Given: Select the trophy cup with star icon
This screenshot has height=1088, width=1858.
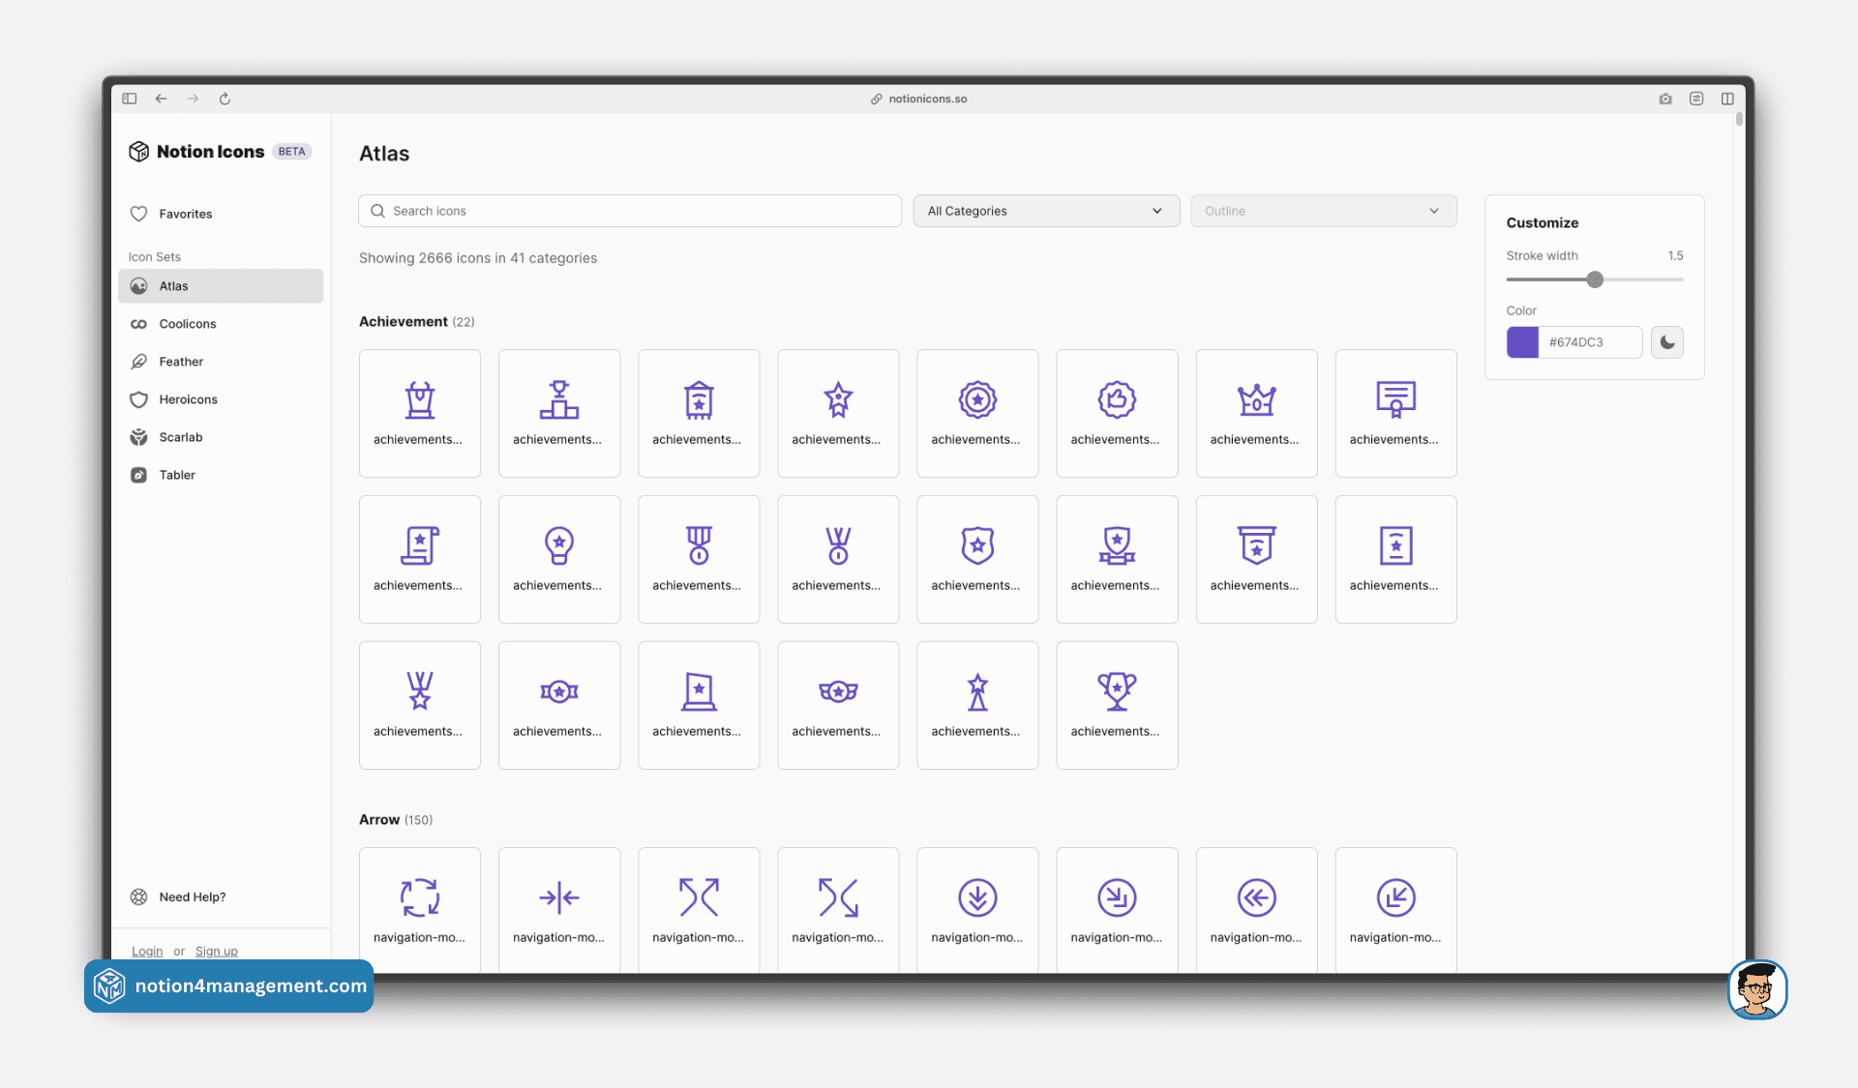Looking at the screenshot, I should pos(1117,705).
